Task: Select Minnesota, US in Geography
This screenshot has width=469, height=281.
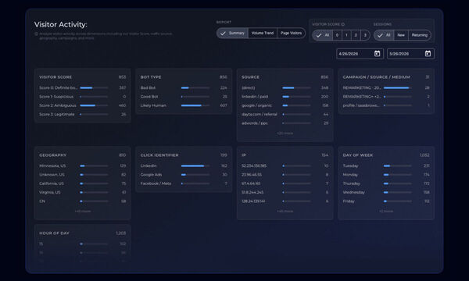Action: [x=83, y=165]
